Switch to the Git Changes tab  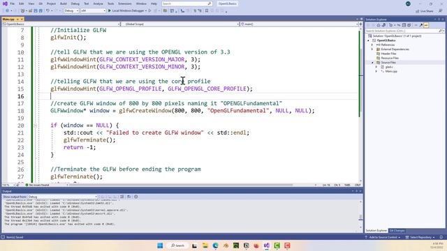(397, 231)
